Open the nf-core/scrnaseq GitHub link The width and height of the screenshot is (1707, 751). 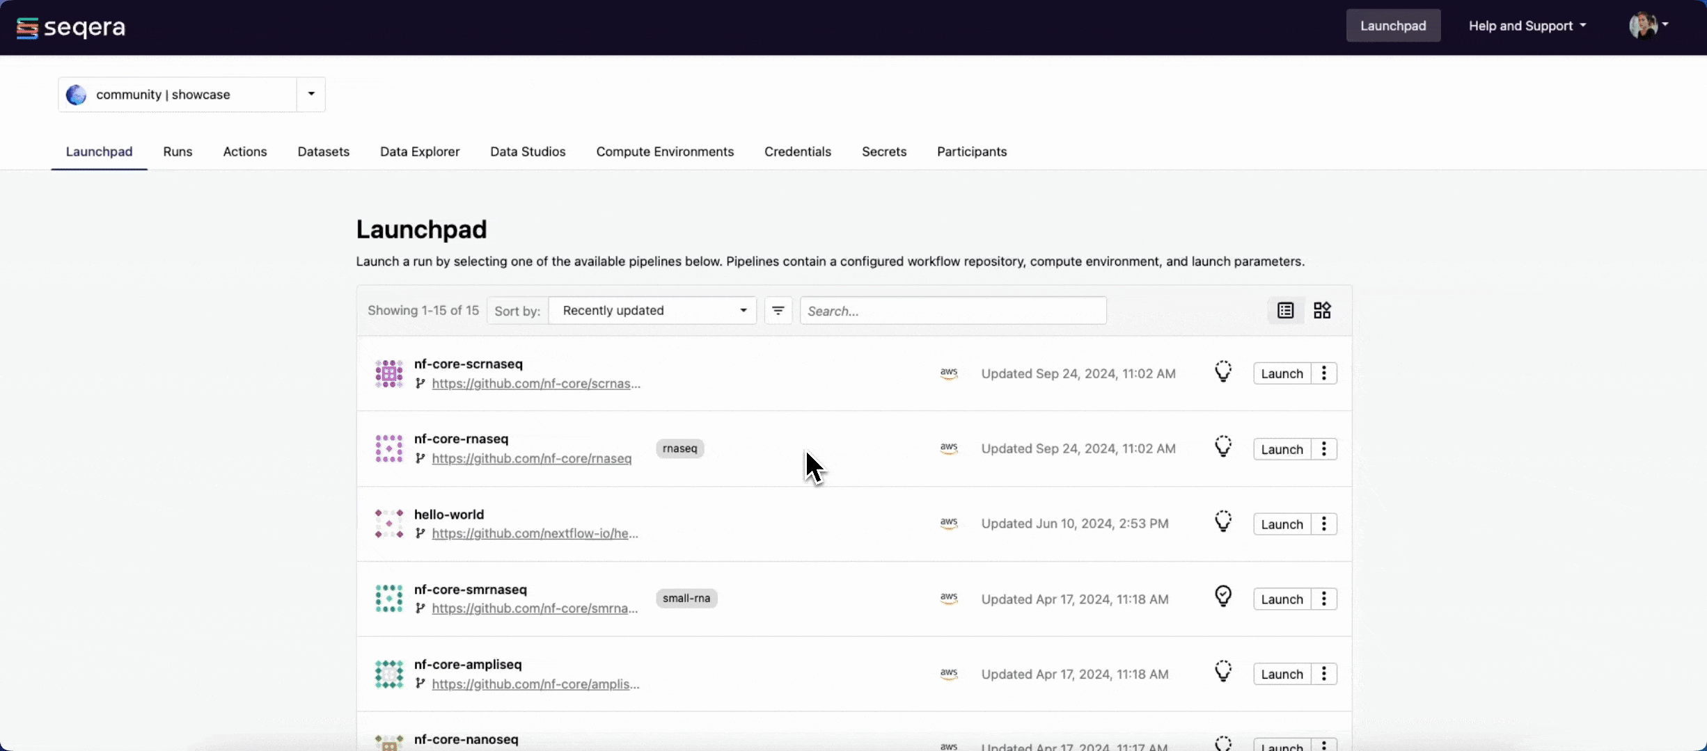click(x=533, y=382)
